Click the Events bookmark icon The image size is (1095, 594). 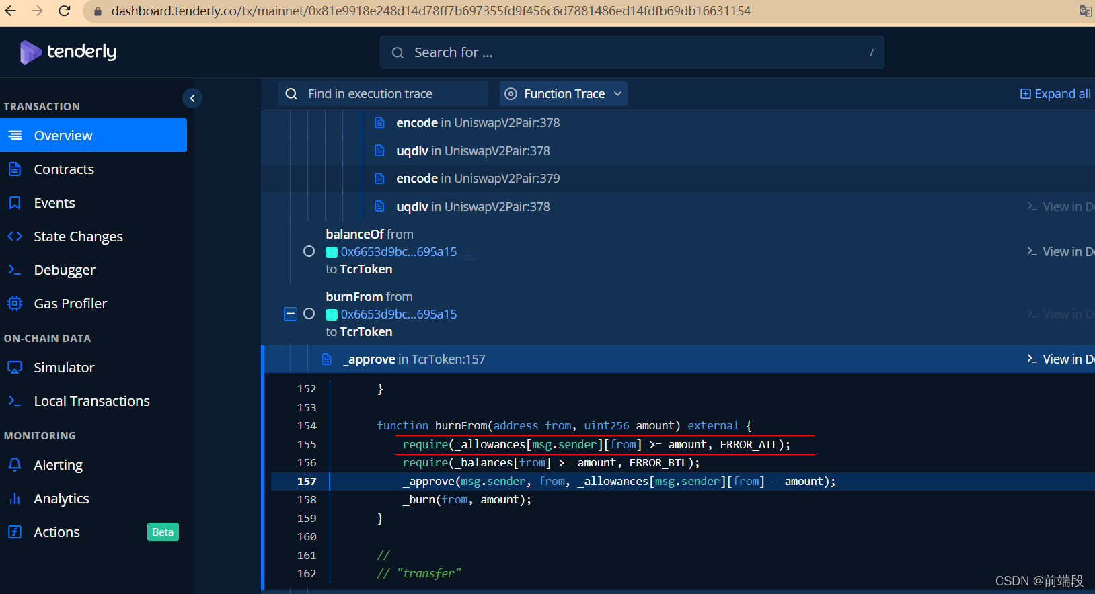pos(15,202)
